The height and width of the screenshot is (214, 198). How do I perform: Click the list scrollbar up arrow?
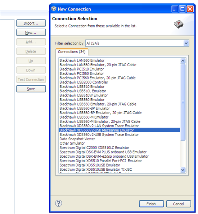click(183, 61)
